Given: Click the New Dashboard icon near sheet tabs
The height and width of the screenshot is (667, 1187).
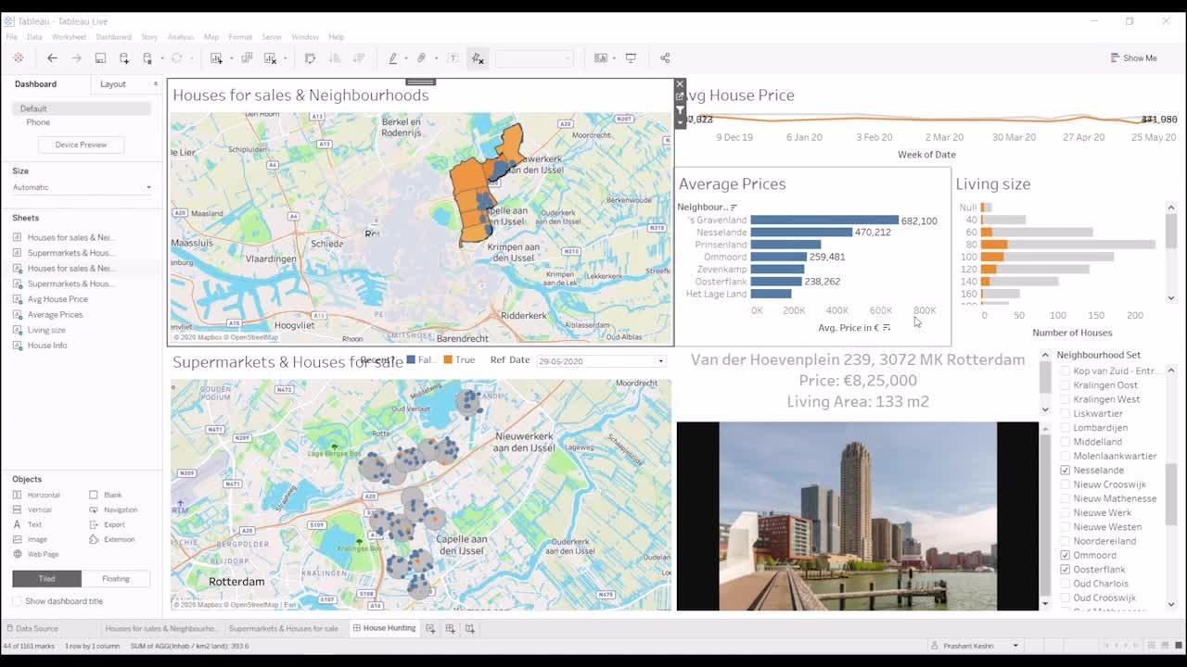Looking at the screenshot, I should (x=450, y=628).
